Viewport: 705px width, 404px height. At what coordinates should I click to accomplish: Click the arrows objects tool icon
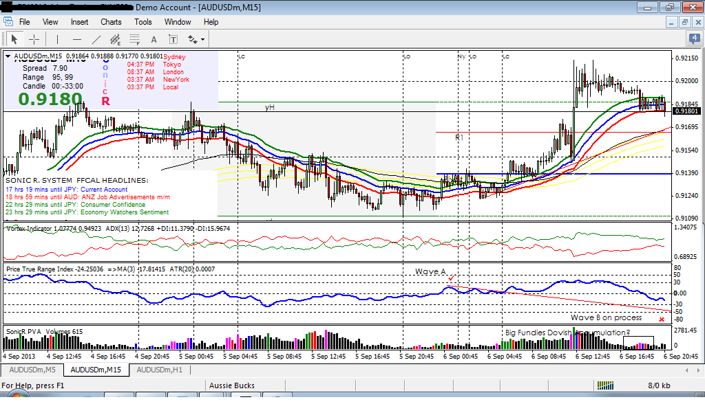pos(193,39)
